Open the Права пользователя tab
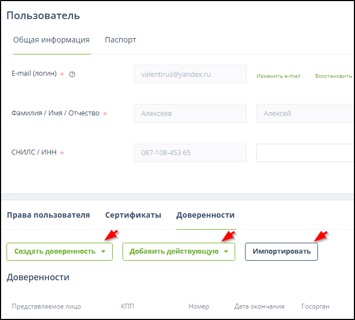 pyautogui.click(x=48, y=215)
